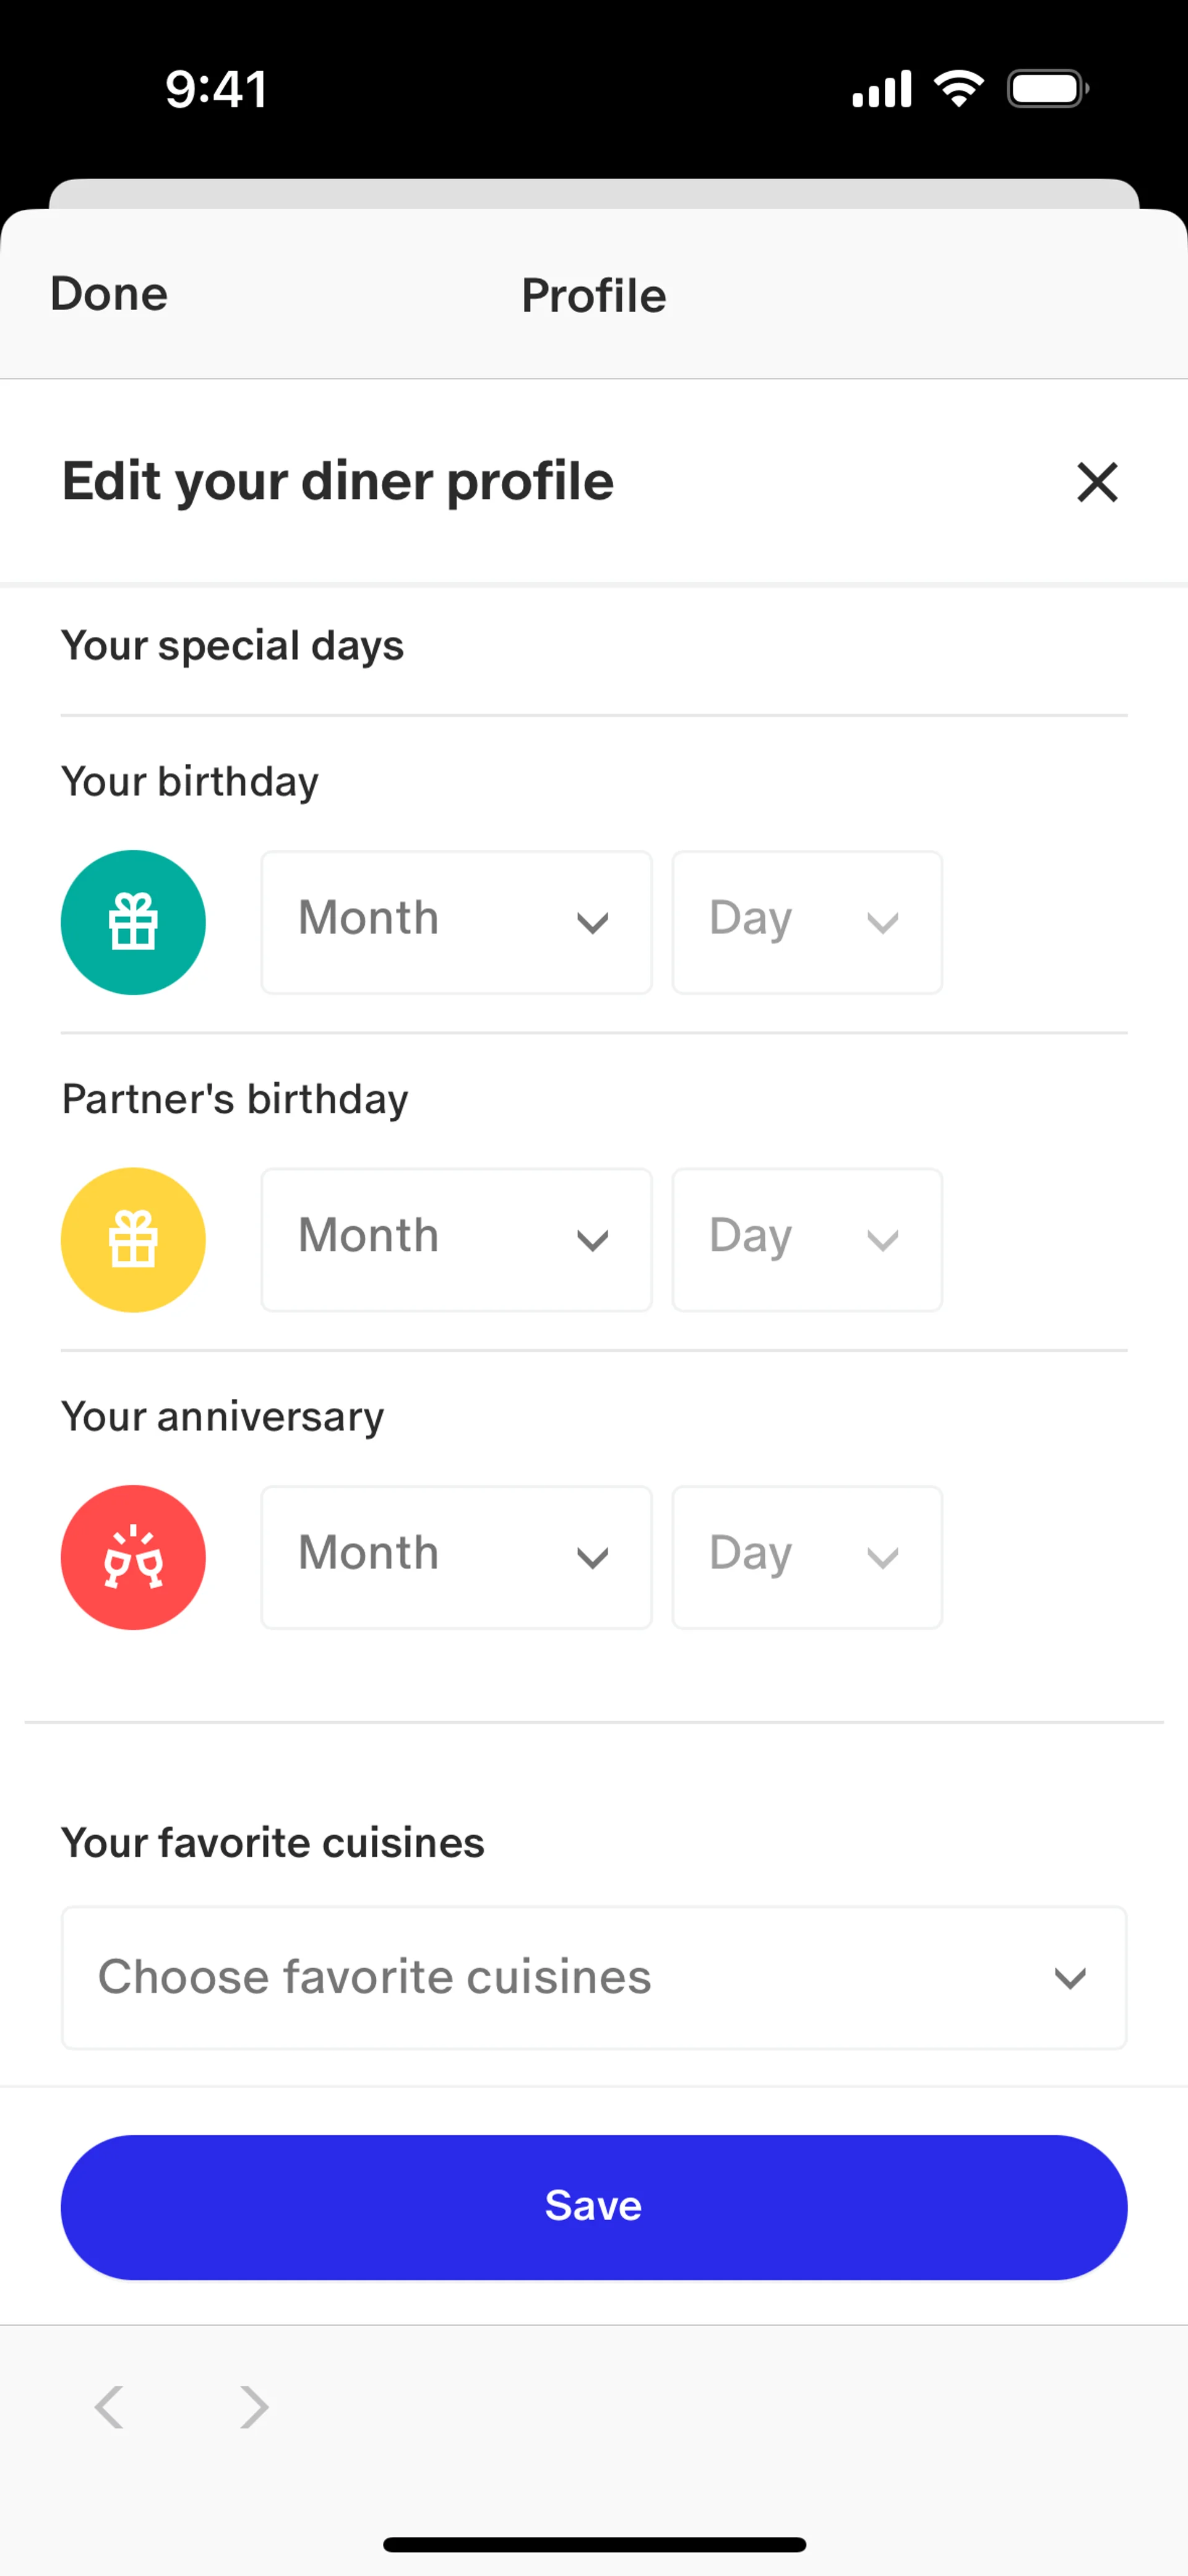
Task: Tap the red anniversary champagne glasses icon
Action: [133, 1557]
